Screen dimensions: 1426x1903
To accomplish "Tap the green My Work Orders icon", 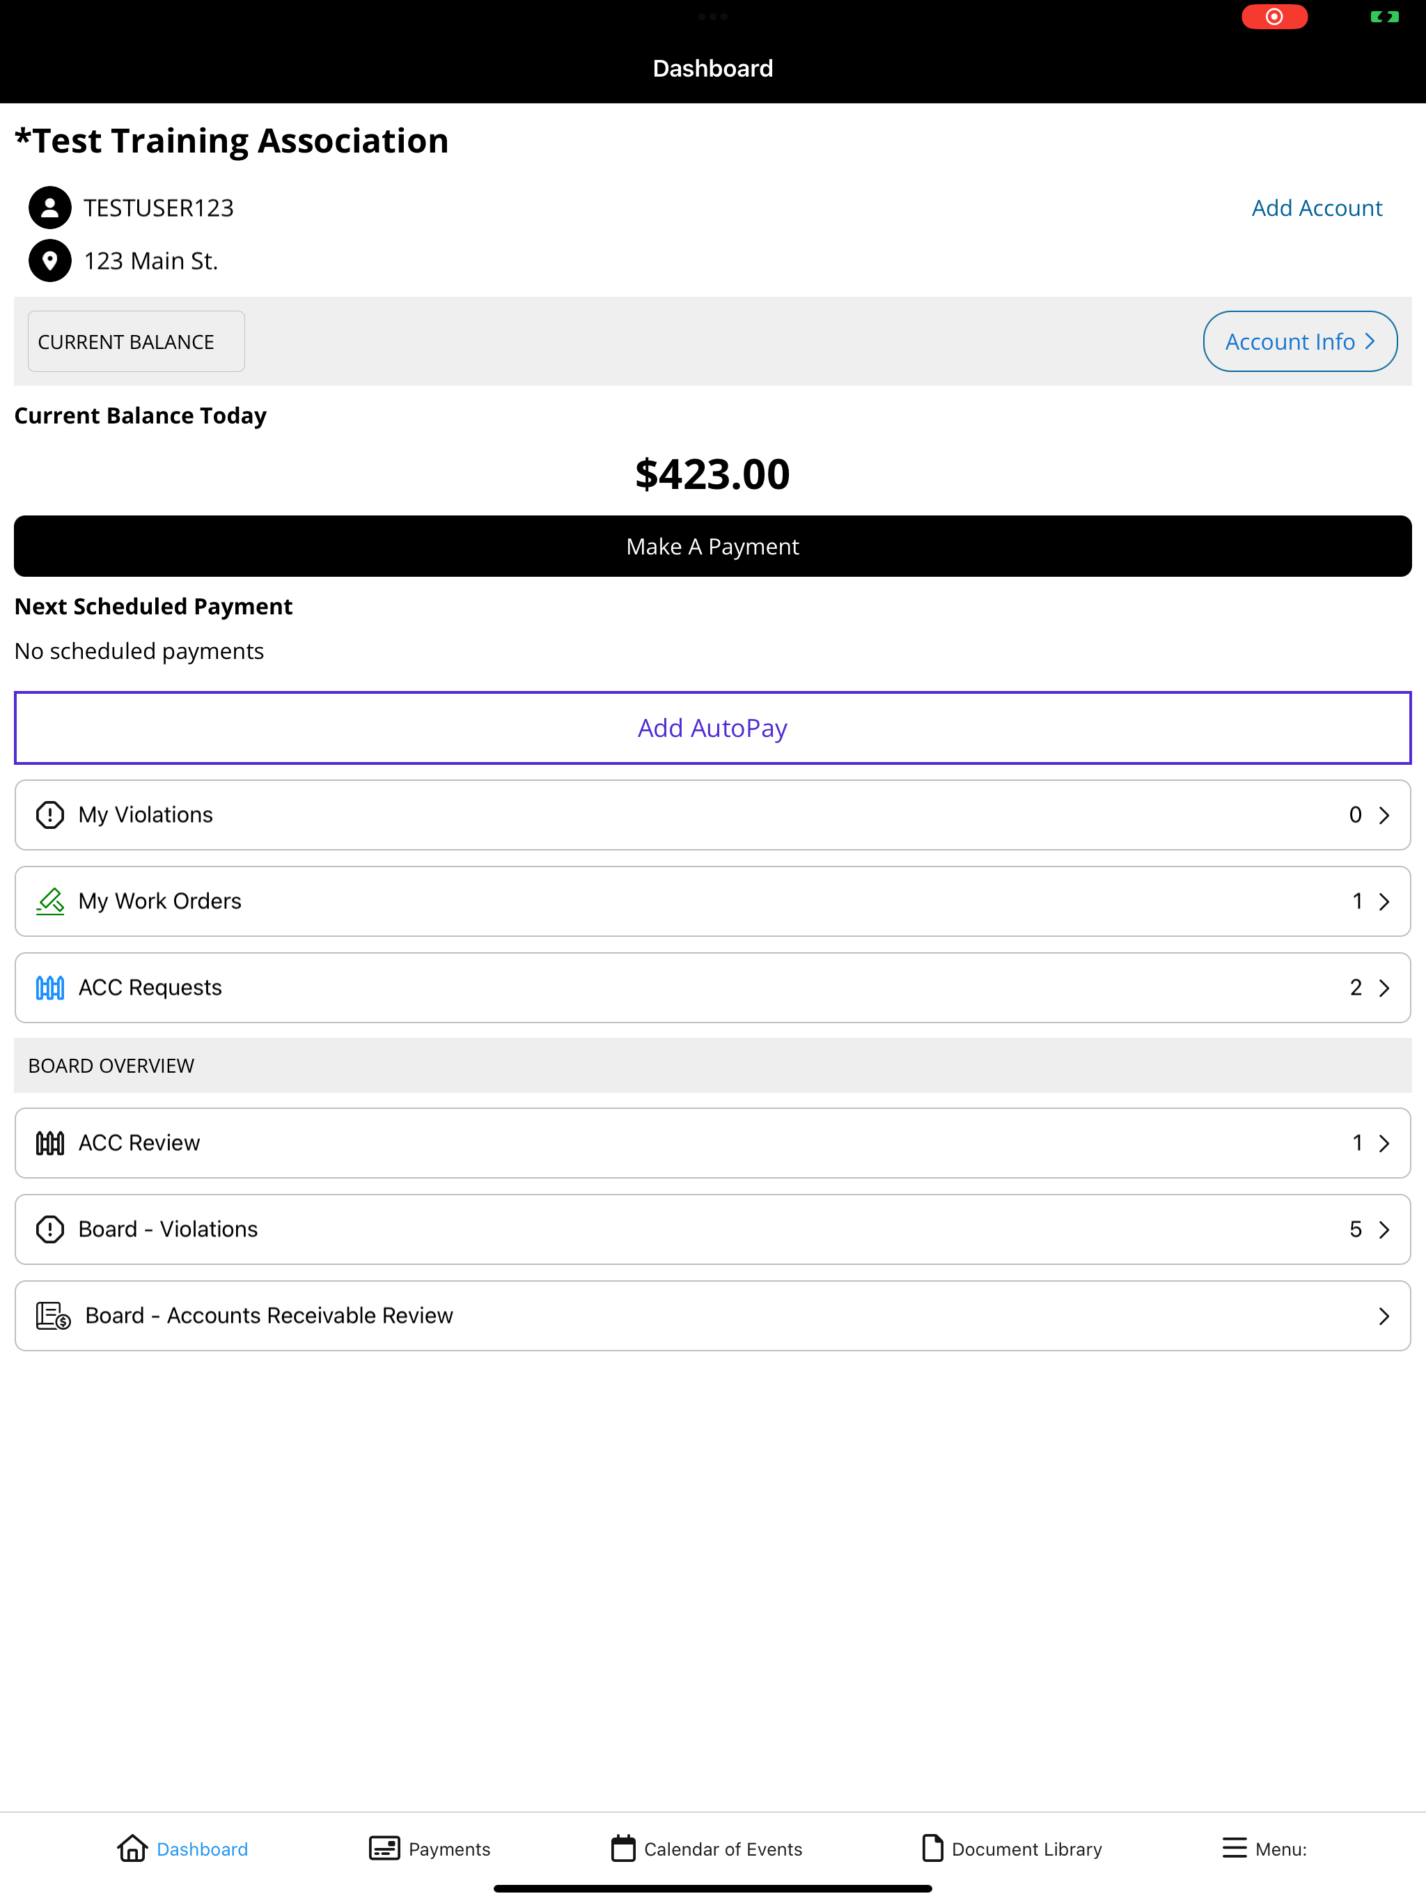I will [50, 901].
